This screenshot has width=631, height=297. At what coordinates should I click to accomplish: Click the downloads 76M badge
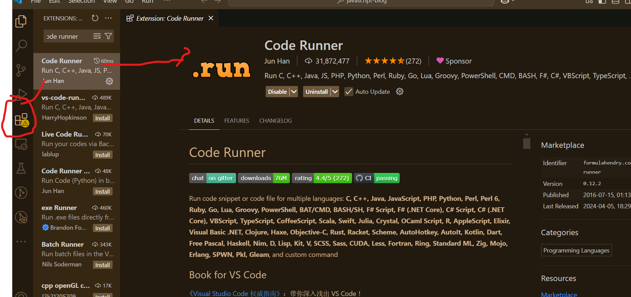(x=264, y=178)
